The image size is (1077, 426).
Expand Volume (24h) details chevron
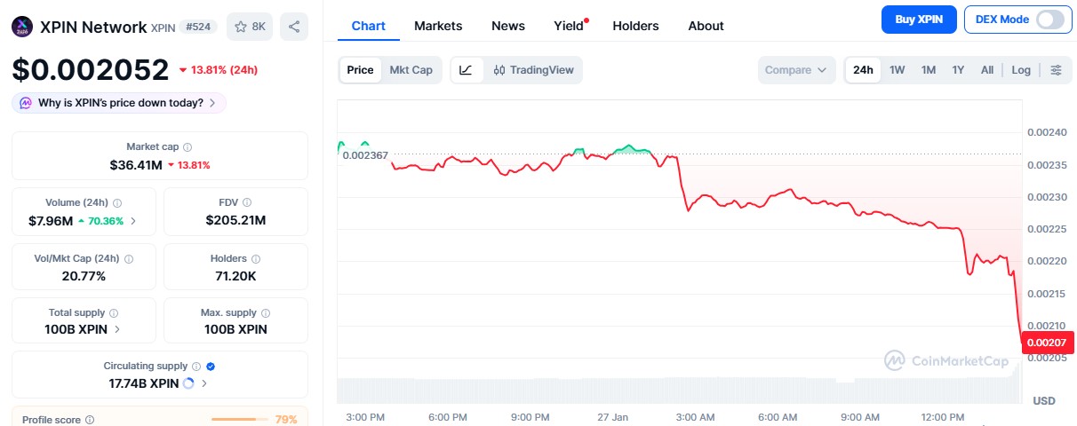pyautogui.click(x=133, y=221)
